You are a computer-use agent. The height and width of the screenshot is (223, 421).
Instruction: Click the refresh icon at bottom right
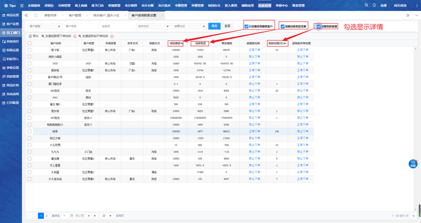pyautogui.click(x=414, y=215)
